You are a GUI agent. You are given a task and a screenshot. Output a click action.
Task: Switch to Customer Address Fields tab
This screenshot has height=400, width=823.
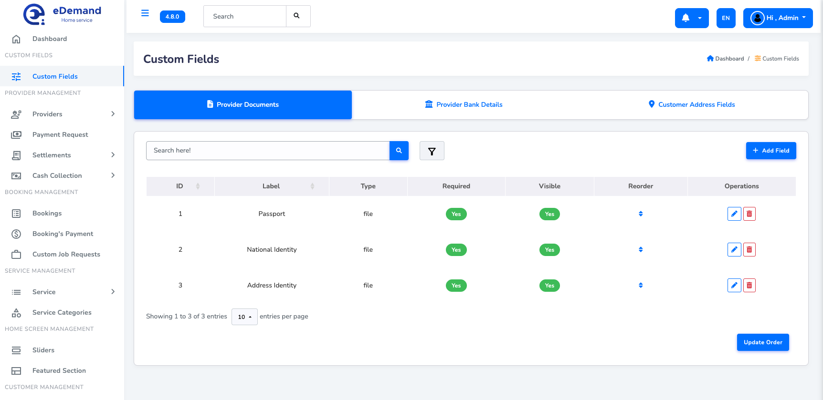[691, 104]
